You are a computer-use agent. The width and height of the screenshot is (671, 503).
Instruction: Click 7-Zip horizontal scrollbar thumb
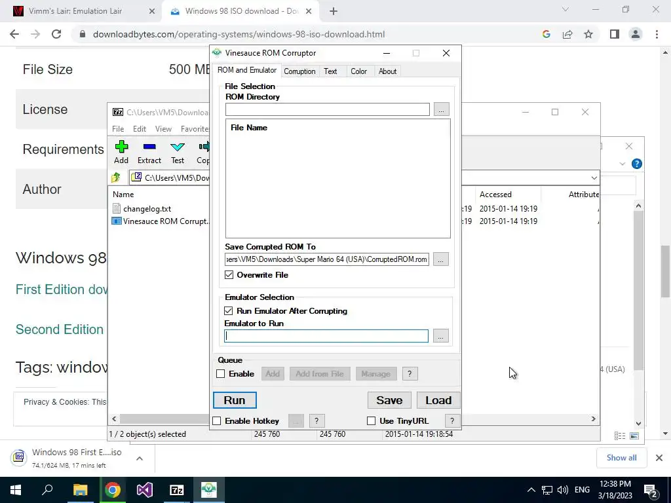[164, 419]
